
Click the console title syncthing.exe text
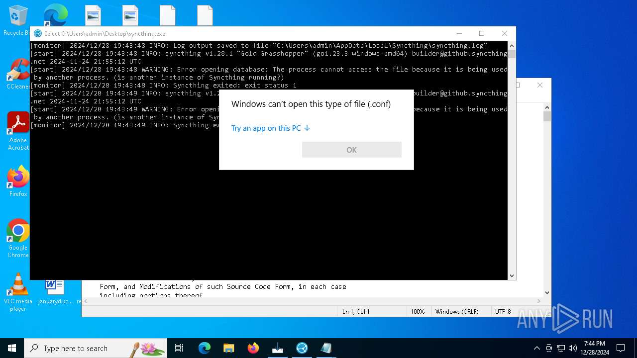[105, 34]
